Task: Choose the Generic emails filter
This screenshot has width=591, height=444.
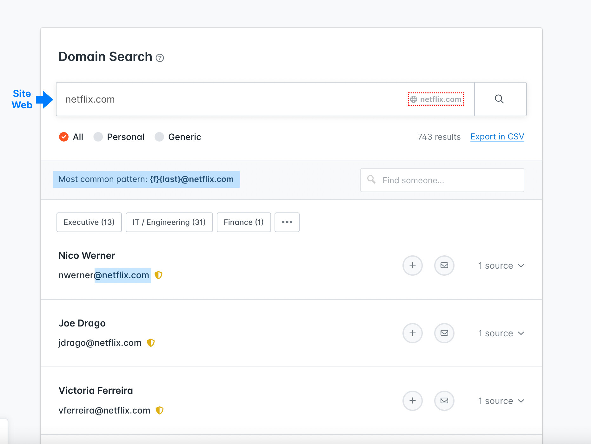Action: coord(159,137)
